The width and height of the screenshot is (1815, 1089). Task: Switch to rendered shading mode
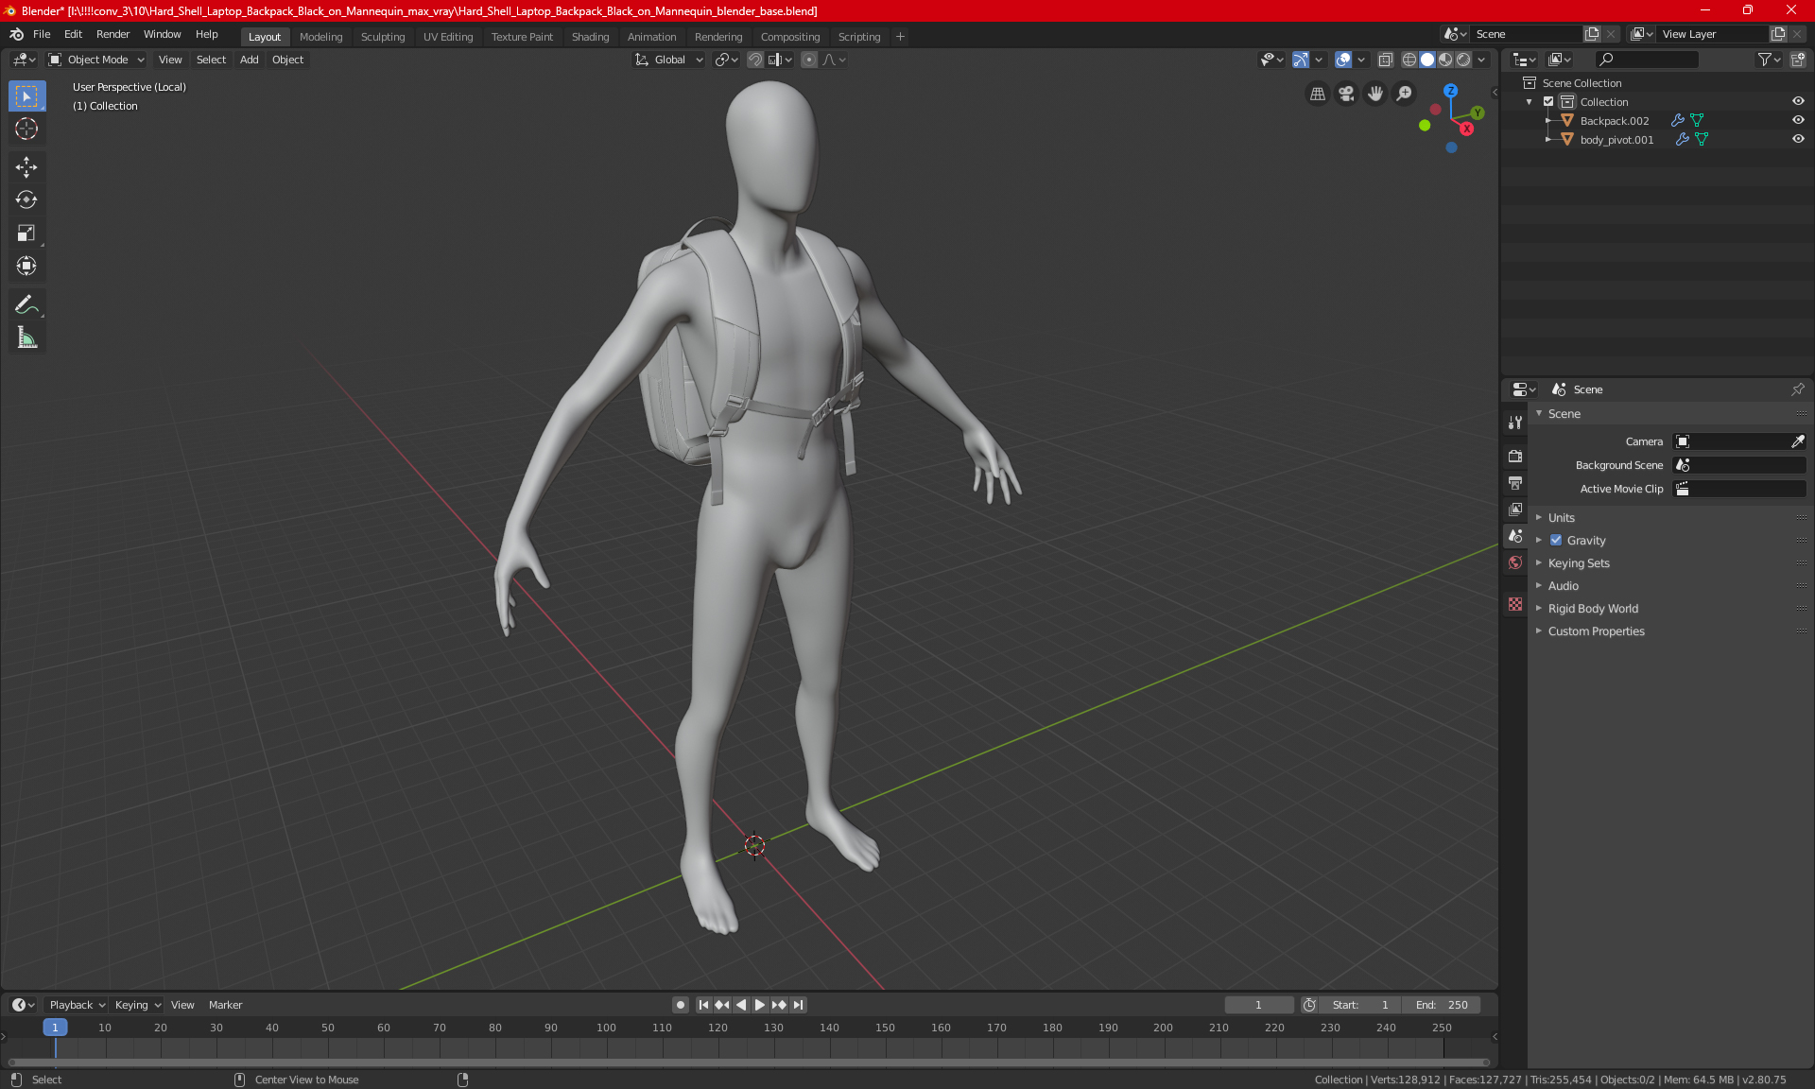[1463, 60]
